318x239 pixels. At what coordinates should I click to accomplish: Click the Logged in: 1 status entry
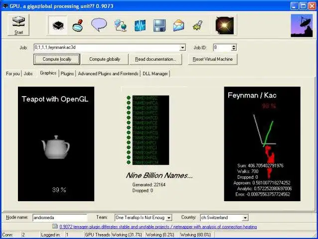(x=61, y=235)
